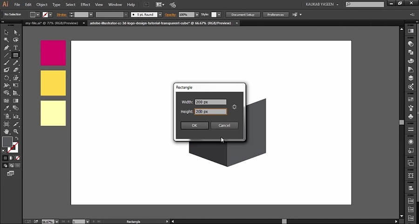
Task: Open stroke color dropdown in control bar
Action: coord(50,15)
